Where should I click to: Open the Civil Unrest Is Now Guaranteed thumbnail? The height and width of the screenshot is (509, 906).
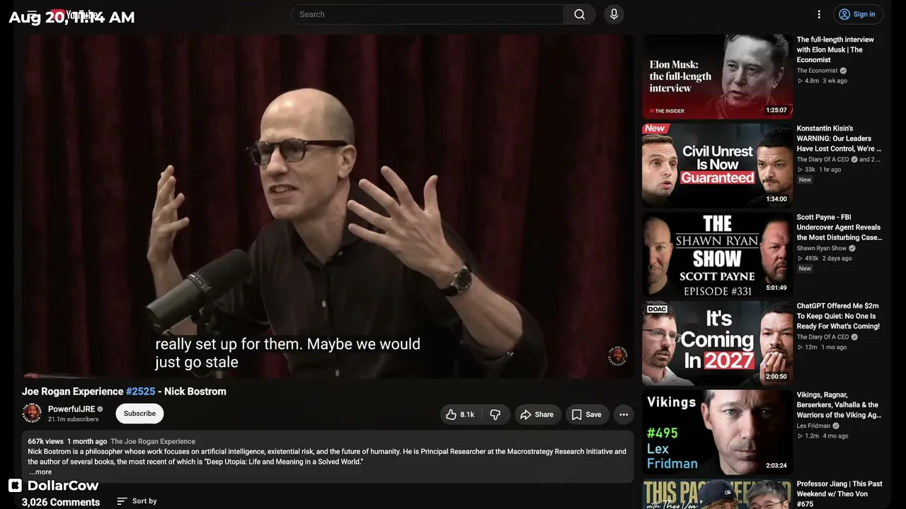pos(717,165)
